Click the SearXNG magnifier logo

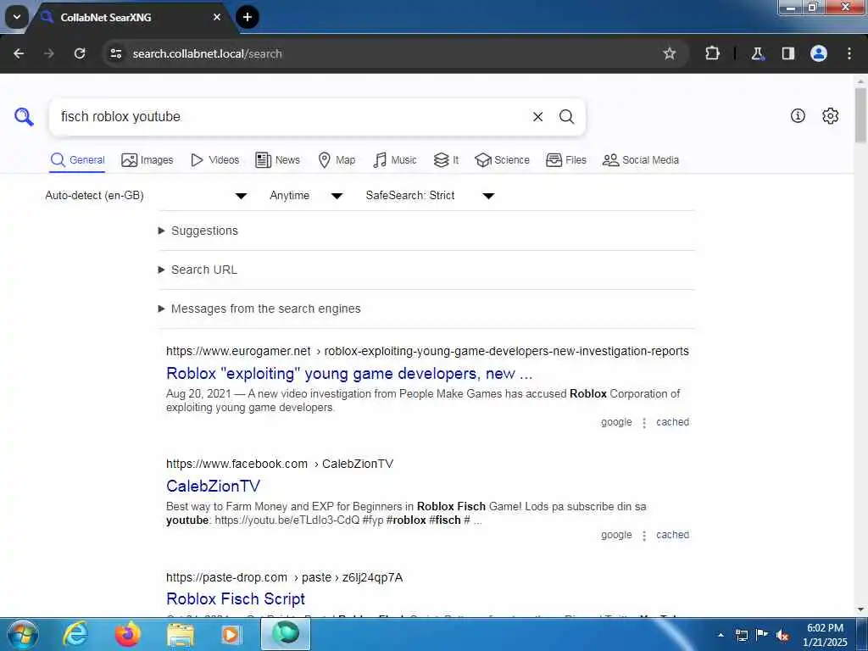coord(24,117)
